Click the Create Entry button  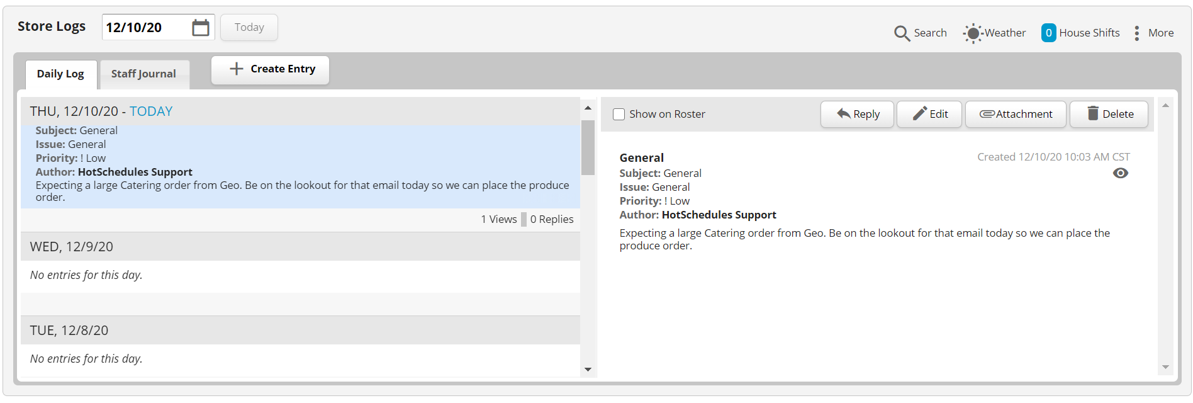[271, 69]
